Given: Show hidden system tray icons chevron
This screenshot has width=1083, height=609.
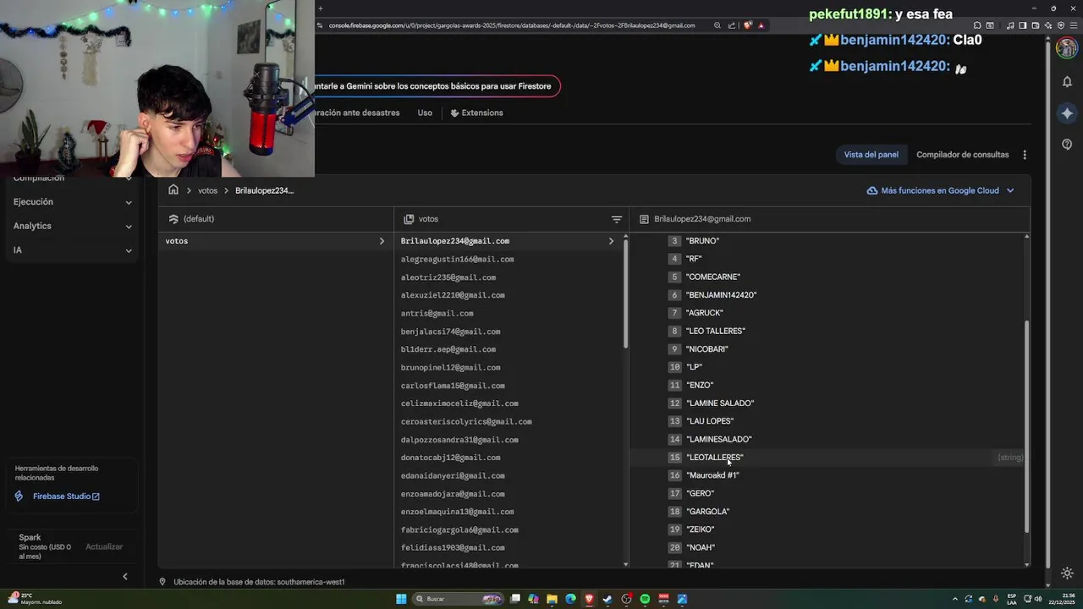Looking at the screenshot, I should click(955, 599).
